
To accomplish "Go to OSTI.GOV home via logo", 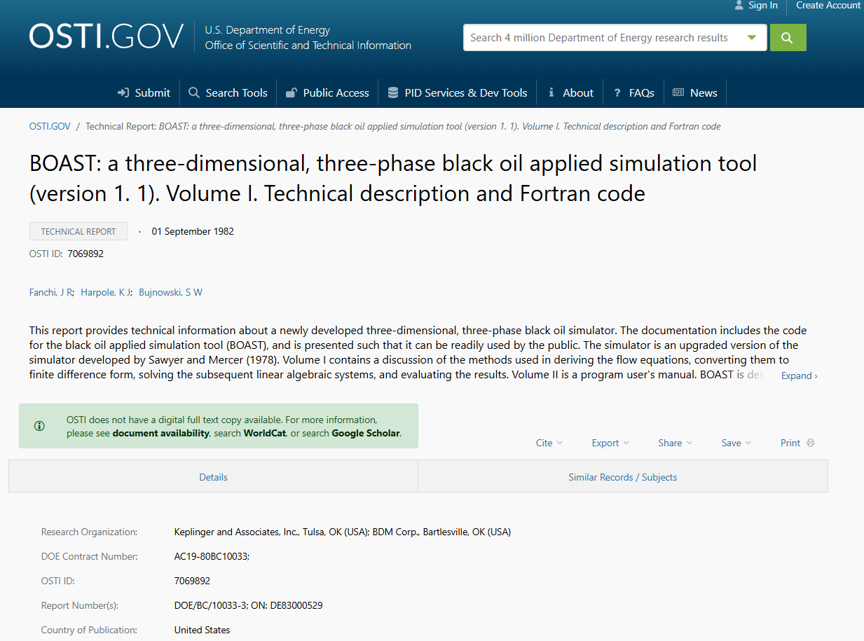I will (x=106, y=36).
